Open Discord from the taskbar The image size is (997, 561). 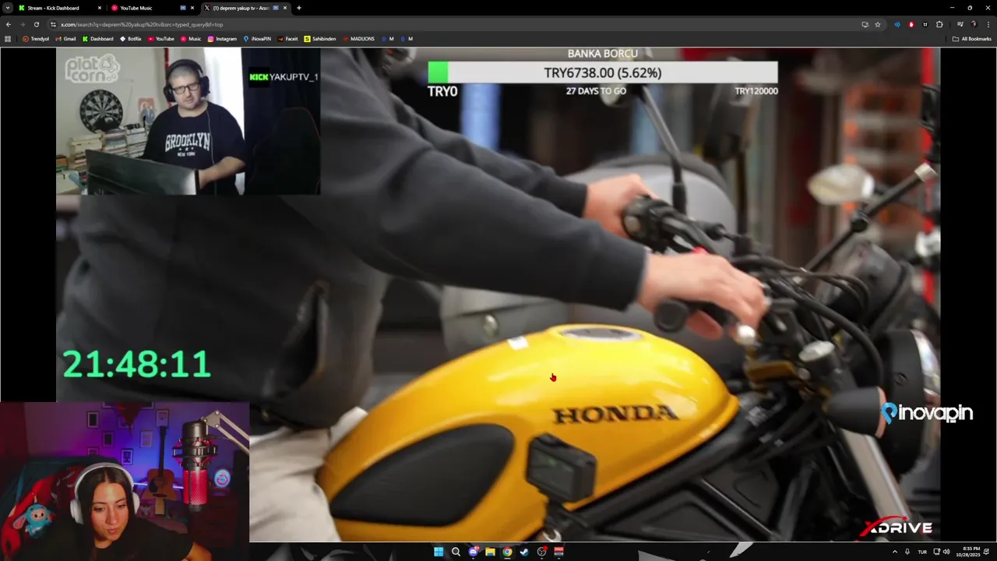pos(473,552)
